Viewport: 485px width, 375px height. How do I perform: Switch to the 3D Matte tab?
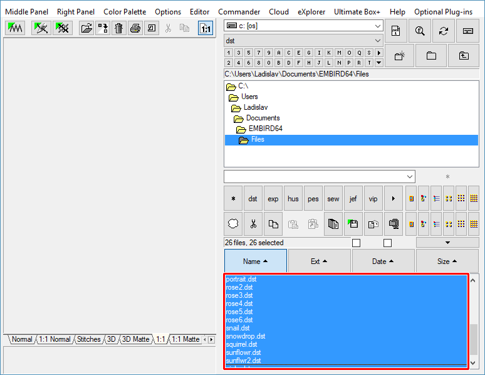click(x=135, y=339)
